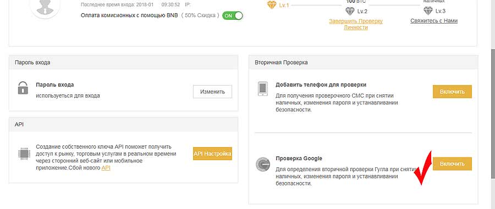
Task: Click the 50% Скидка label
Action: (x=200, y=15)
